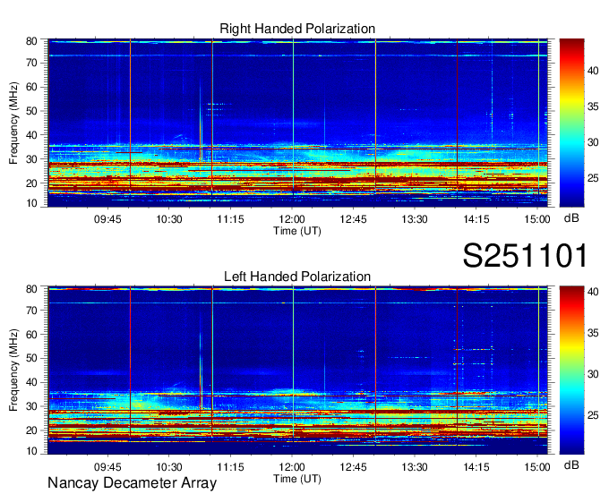Click the Frequency (MHz) axis label of the bottom plot

14,370
